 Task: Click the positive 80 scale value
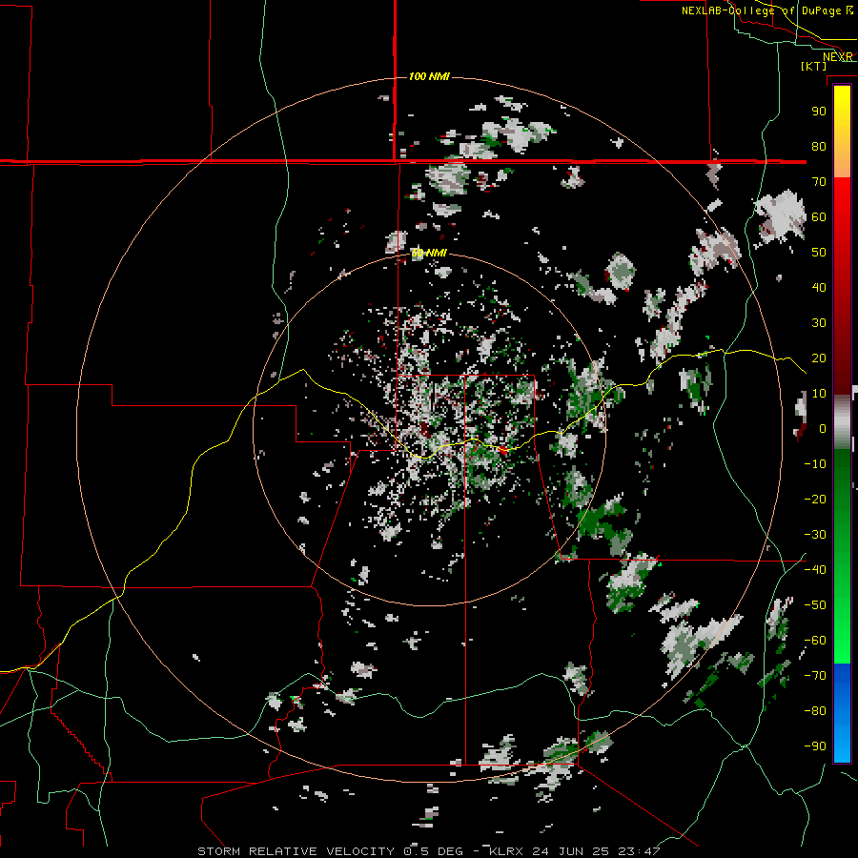819,146
